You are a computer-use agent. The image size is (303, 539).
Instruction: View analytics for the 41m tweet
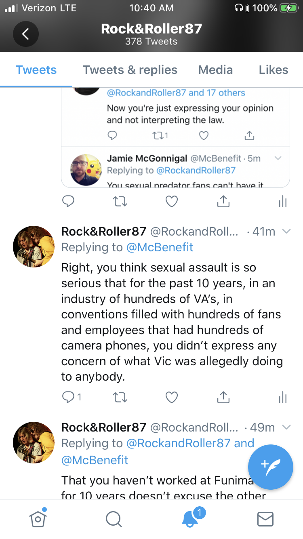pyautogui.click(x=283, y=398)
